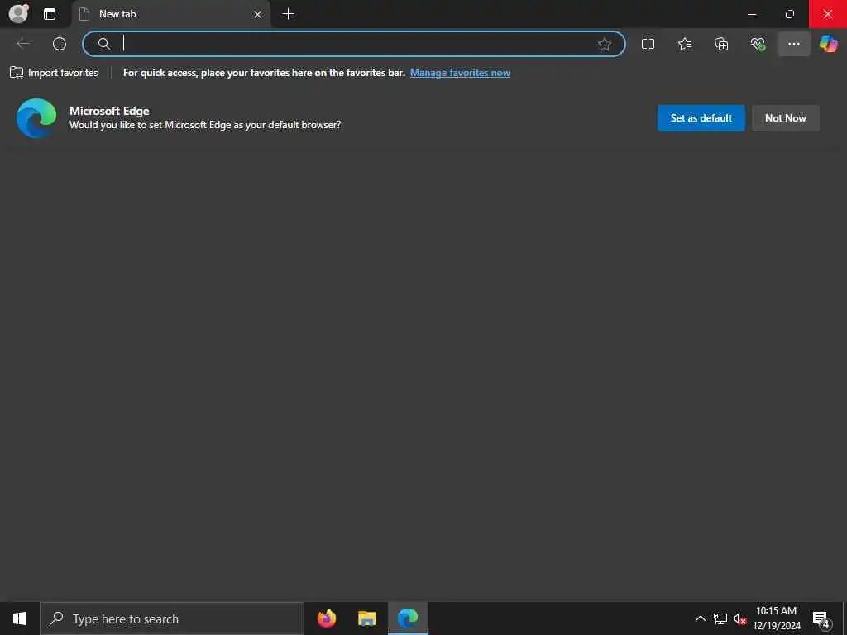Focus the address bar input field
Viewport: 847px width, 635px height.
click(x=354, y=44)
